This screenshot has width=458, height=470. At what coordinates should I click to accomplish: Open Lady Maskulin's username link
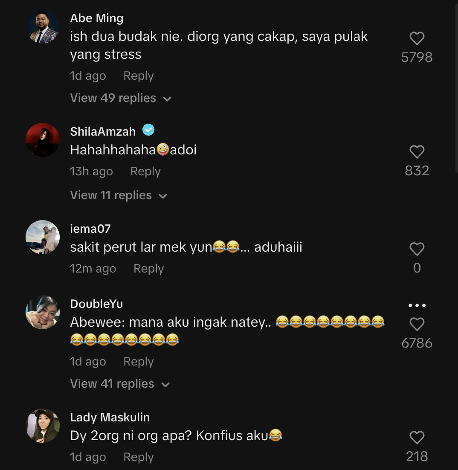click(x=110, y=417)
